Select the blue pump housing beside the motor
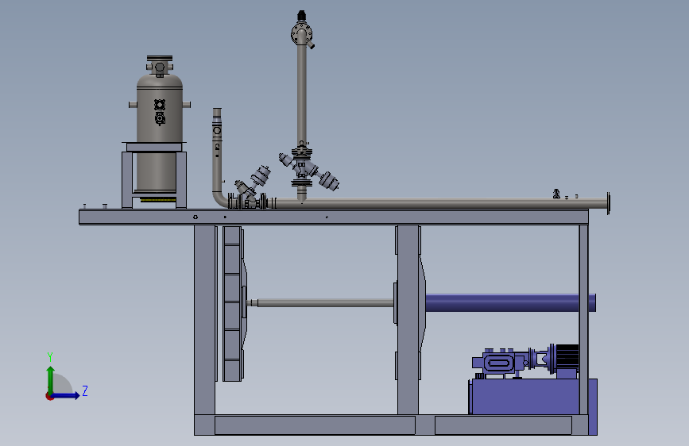 pyautogui.click(x=499, y=363)
